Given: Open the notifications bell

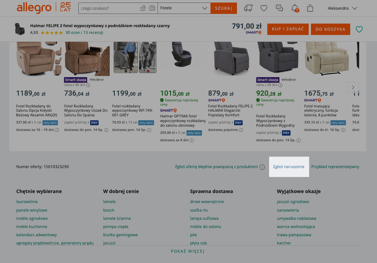Looking at the screenshot, I should coord(295,8).
